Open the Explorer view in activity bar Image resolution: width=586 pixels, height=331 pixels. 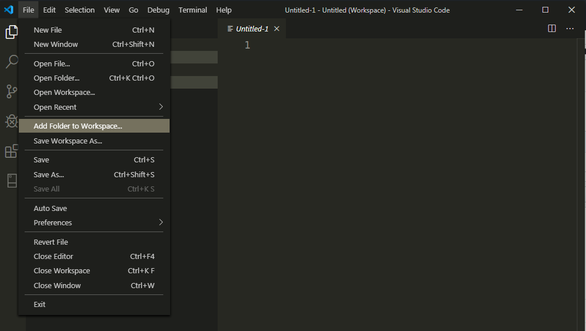[x=11, y=32]
